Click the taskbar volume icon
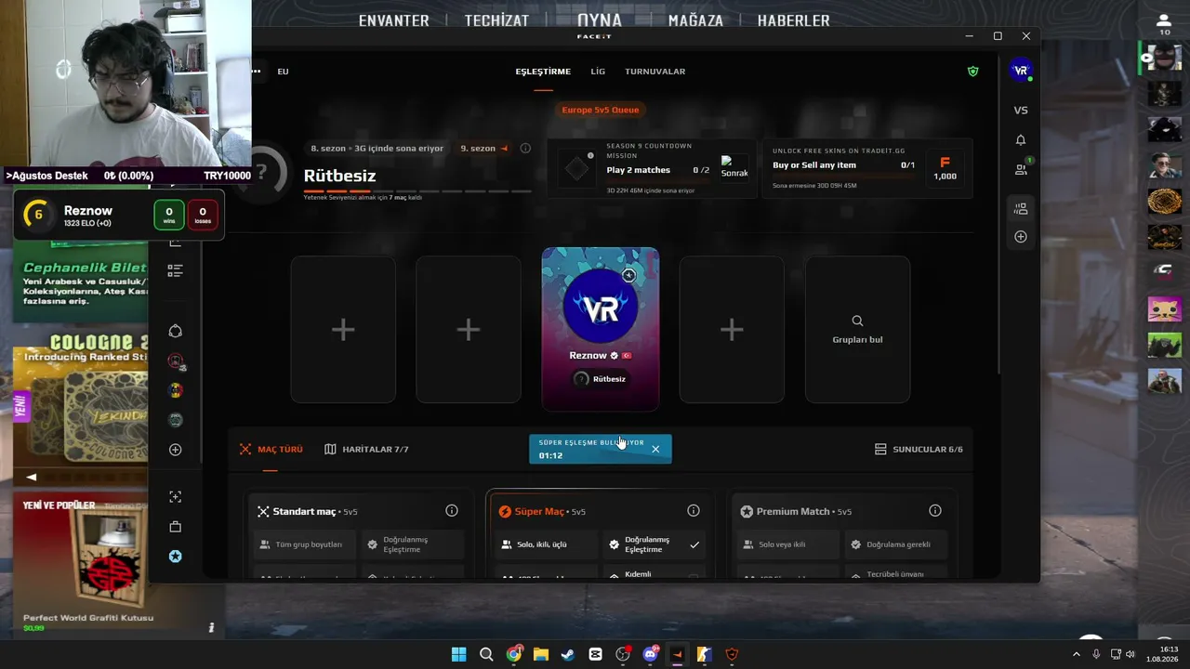This screenshot has width=1190, height=669. [1130, 654]
